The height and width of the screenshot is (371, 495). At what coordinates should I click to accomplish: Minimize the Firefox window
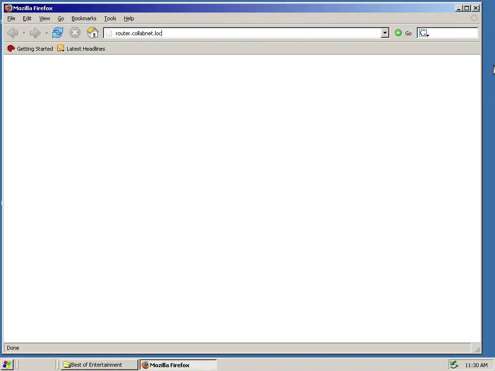[459, 8]
